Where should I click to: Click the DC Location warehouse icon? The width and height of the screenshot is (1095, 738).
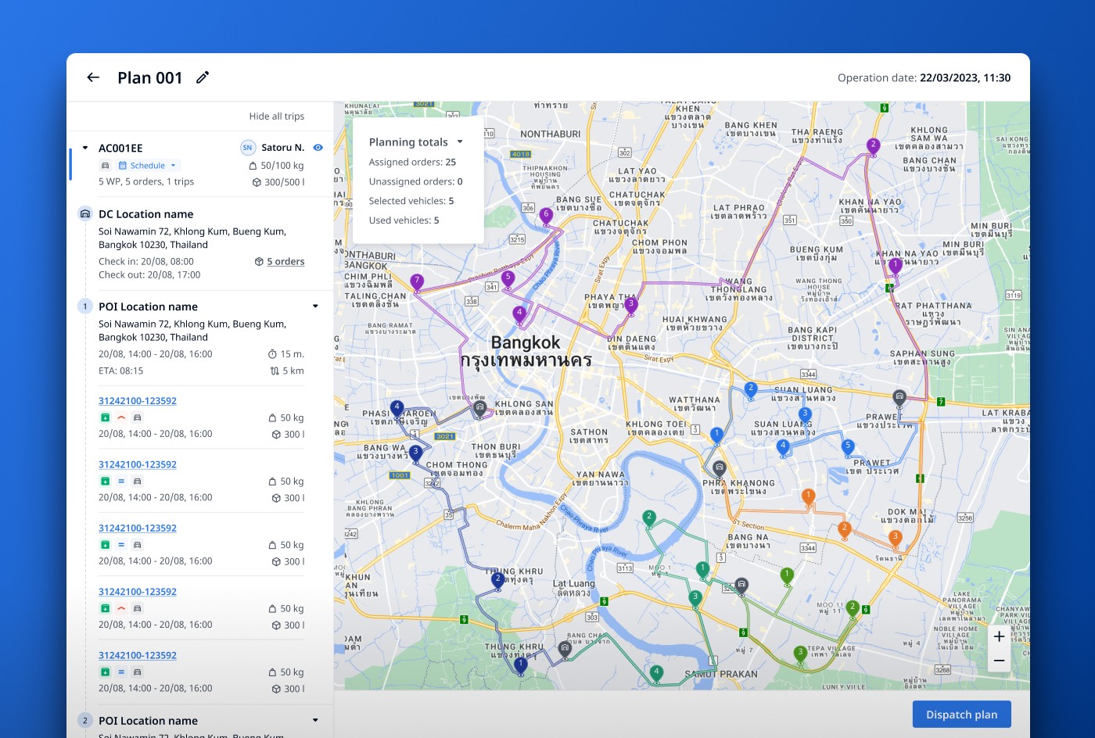pyautogui.click(x=85, y=213)
